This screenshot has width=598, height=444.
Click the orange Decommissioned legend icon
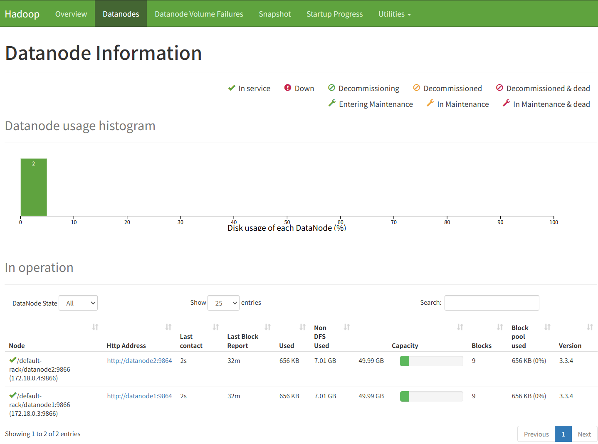tap(416, 88)
